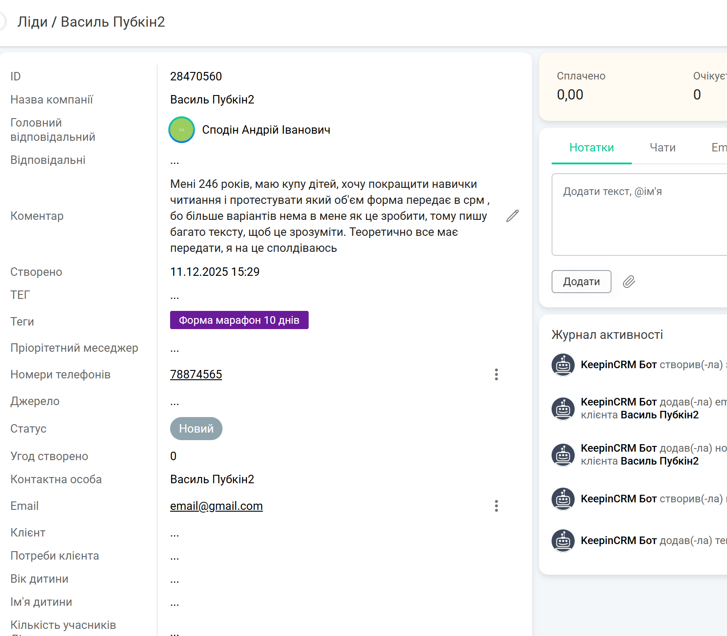
Task: Click the Сплачено amount 0,00
Action: (x=570, y=95)
